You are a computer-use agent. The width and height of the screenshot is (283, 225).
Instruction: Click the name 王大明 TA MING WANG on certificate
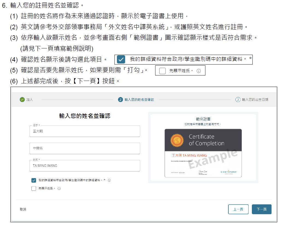[x=189, y=156]
